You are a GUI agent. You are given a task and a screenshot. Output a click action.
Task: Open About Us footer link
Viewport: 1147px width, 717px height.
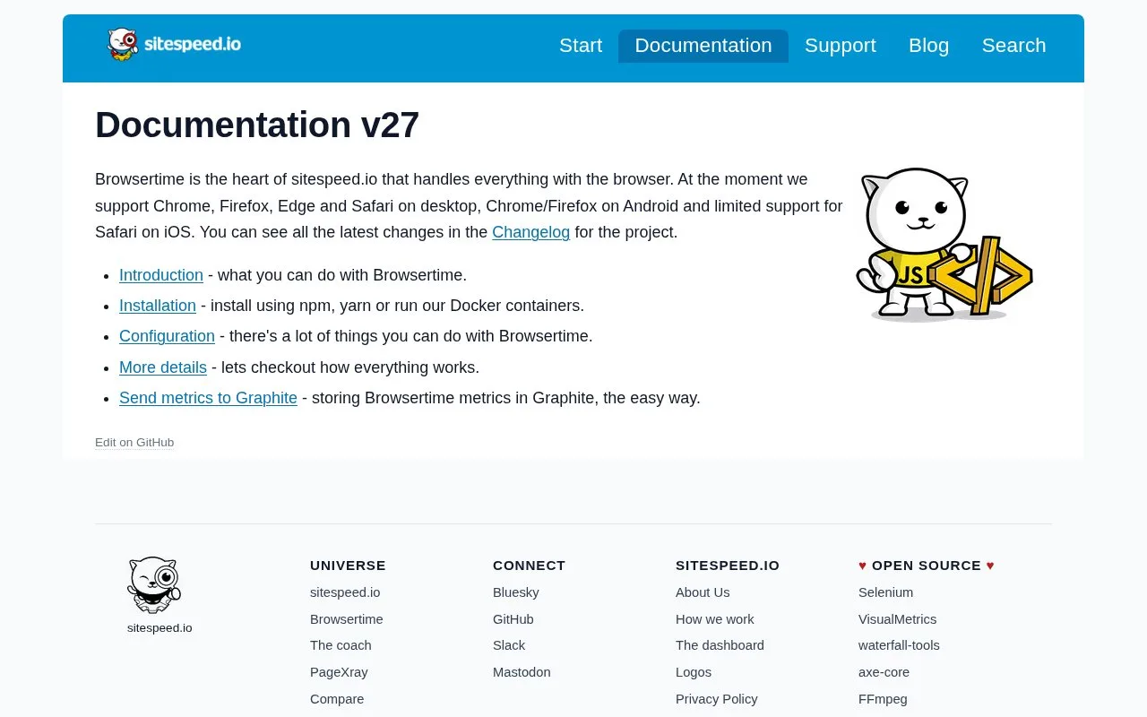coord(703,592)
